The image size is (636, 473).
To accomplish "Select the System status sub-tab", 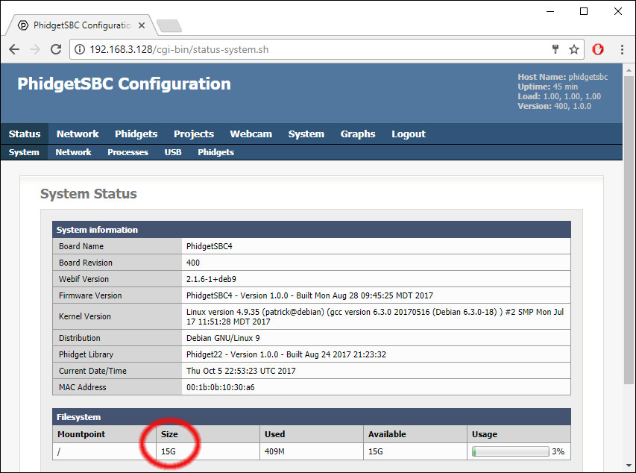I will pos(24,152).
